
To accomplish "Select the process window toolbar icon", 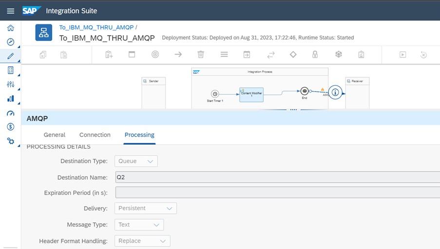I will 132,54.
